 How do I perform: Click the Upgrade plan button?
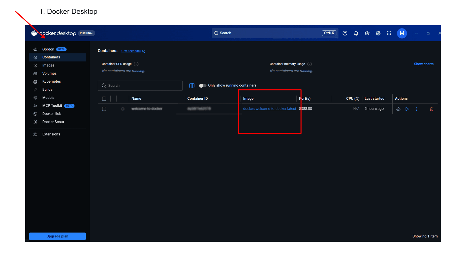point(57,236)
